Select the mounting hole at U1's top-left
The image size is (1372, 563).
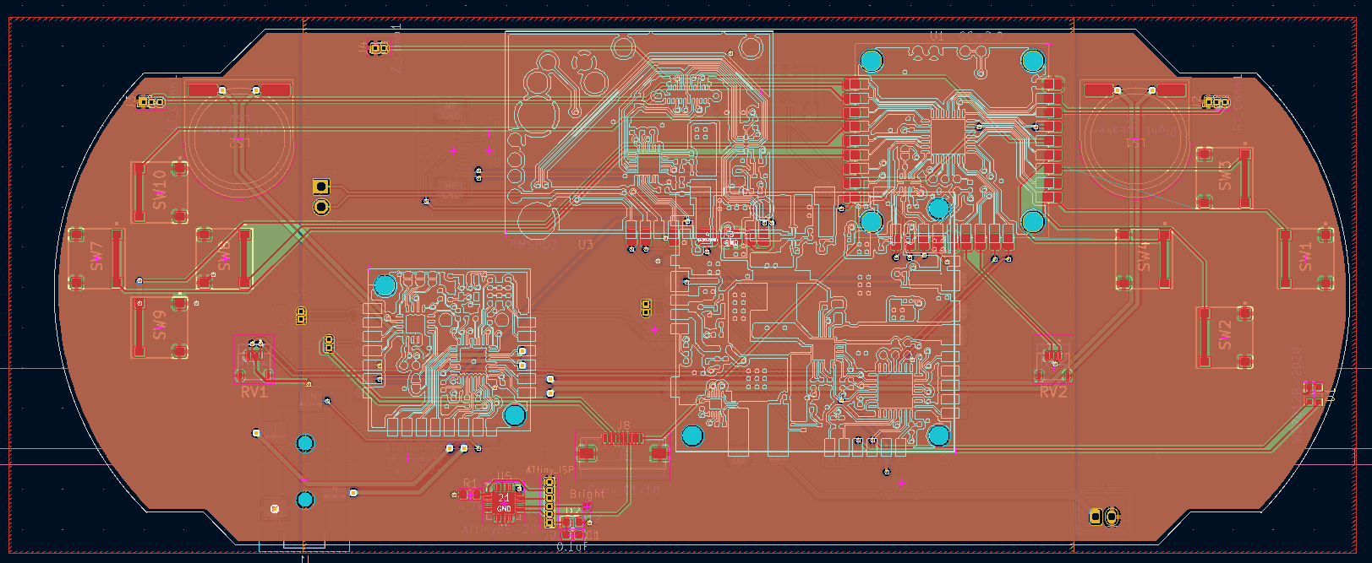click(x=872, y=61)
